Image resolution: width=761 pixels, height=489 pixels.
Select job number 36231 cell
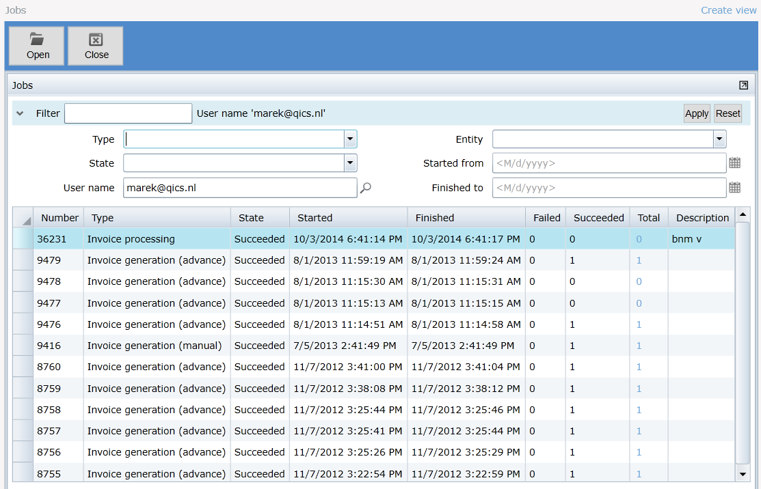(x=59, y=239)
